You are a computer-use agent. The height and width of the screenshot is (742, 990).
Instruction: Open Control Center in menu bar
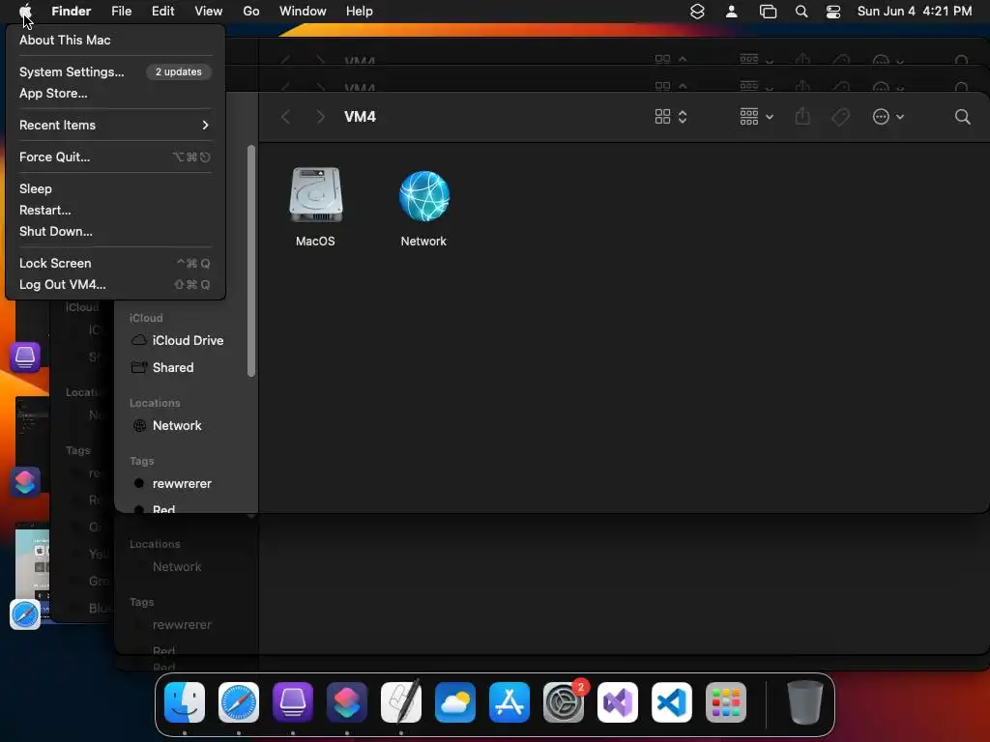[x=833, y=11]
